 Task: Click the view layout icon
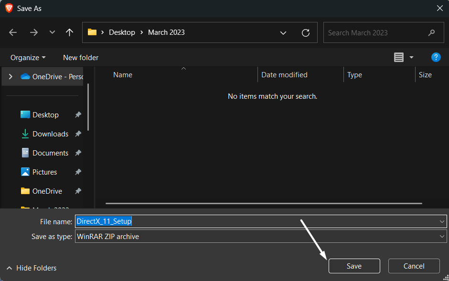[399, 57]
